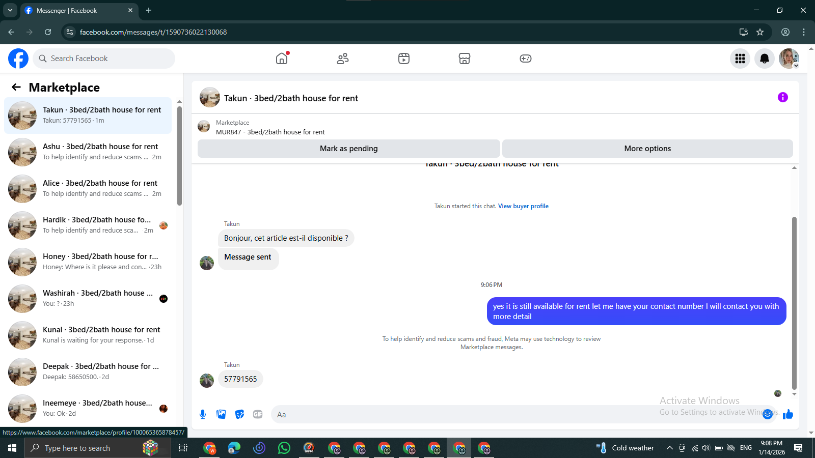Send a thumbs-up like
This screenshot has width=815, height=458.
(x=788, y=414)
